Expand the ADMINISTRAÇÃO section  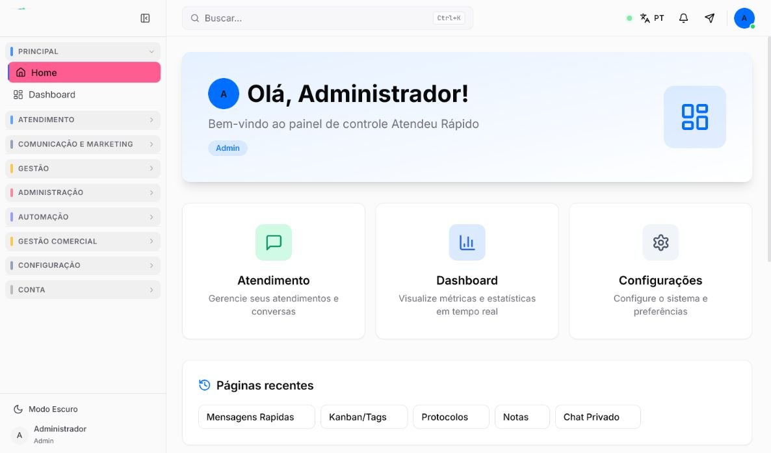click(83, 192)
